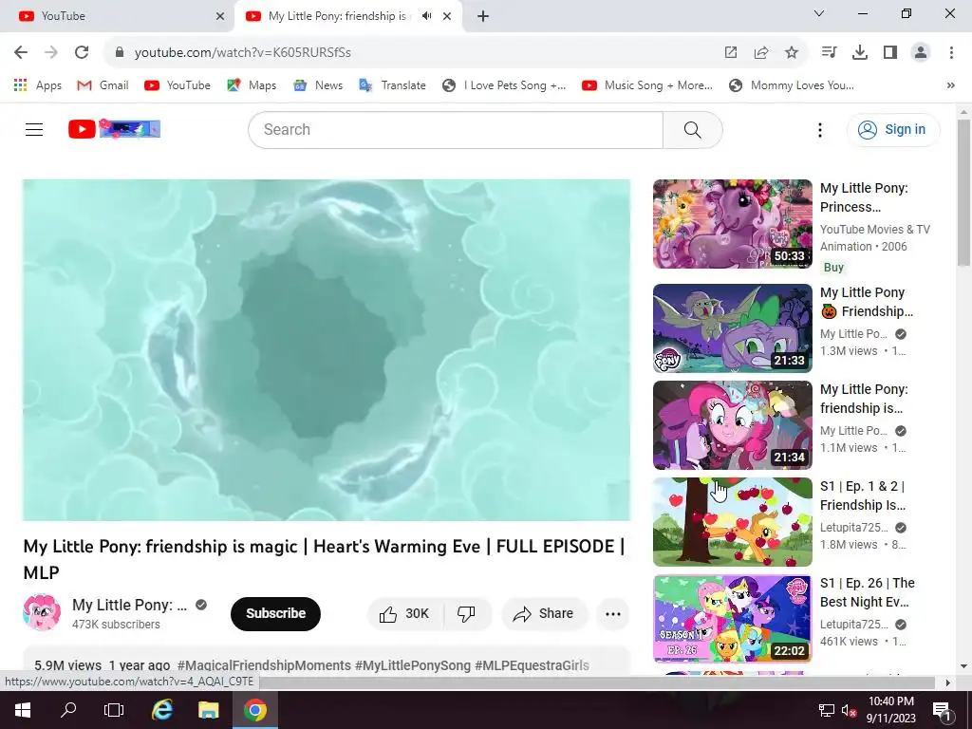Reload the current page
Viewport: 972px width, 729px height.
[82, 52]
